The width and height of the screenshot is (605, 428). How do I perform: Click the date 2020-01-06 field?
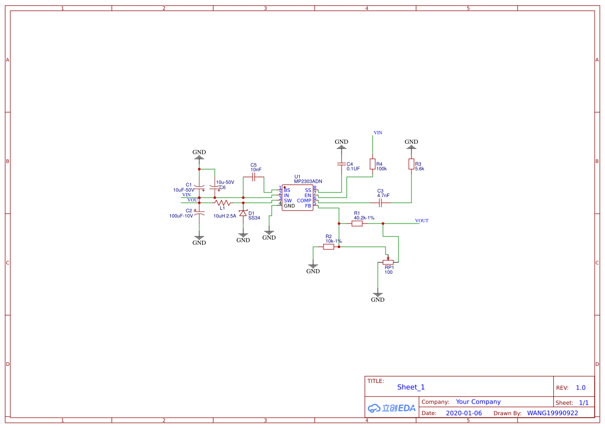click(464, 414)
